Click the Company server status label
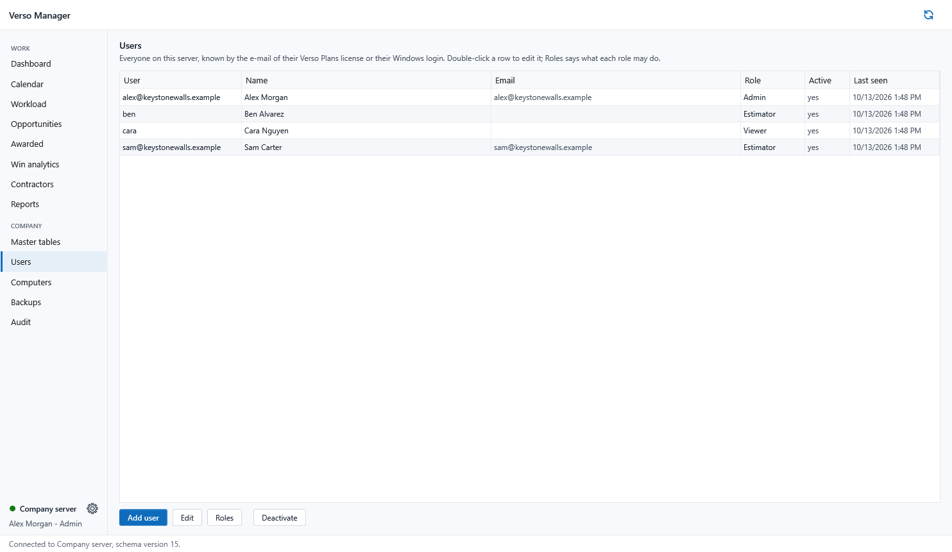The height and width of the screenshot is (552, 952). [48, 509]
